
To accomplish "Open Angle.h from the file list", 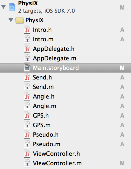I will pyautogui.click(x=43, y=96).
